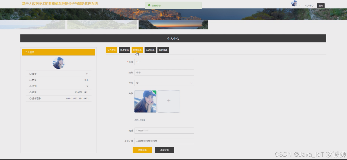Click the home icon beside 账号 in sidebar

point(31,74)
